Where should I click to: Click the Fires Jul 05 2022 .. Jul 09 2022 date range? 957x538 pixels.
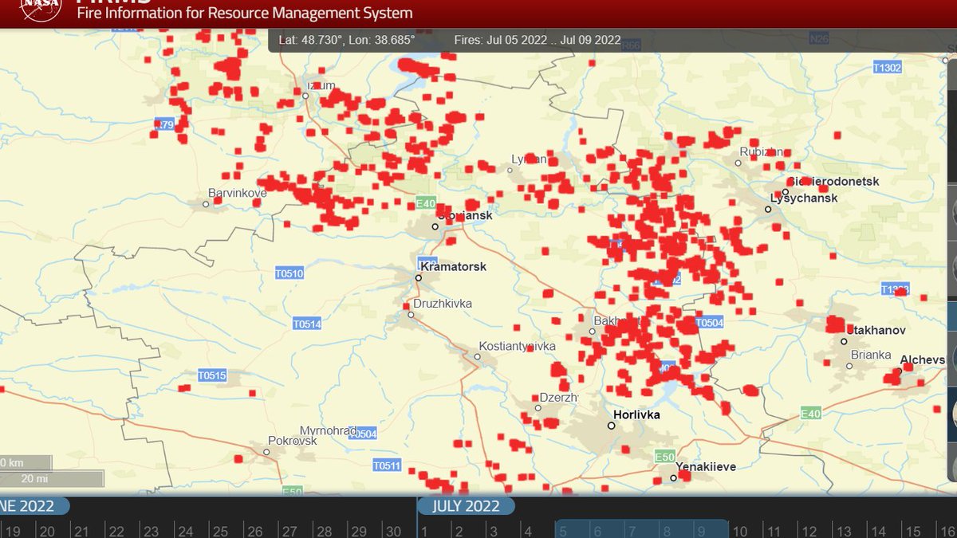click(x=538, y=39)
